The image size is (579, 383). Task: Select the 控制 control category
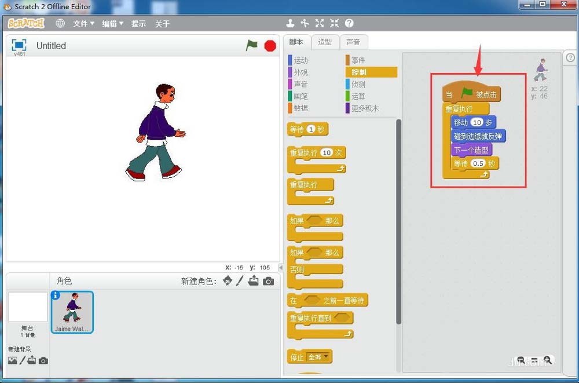(371, 72)
